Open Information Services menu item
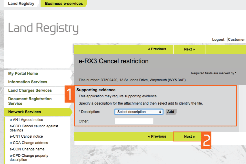 [x=28, y=82]
